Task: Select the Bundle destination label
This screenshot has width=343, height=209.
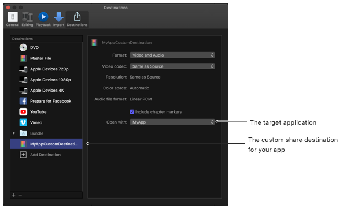Action: point(37,133)
